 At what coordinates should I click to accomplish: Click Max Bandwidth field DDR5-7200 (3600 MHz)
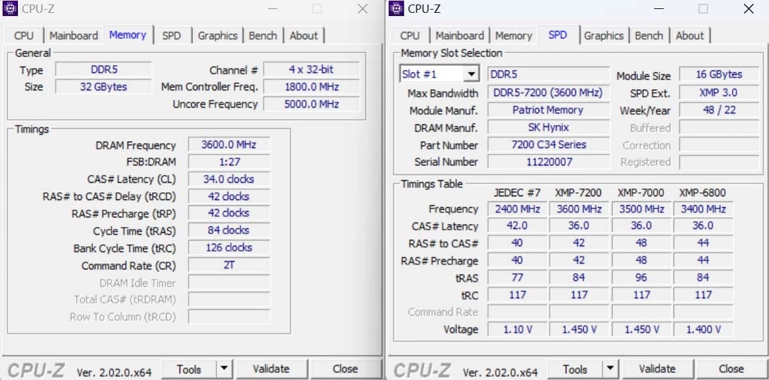pos(548,93)
